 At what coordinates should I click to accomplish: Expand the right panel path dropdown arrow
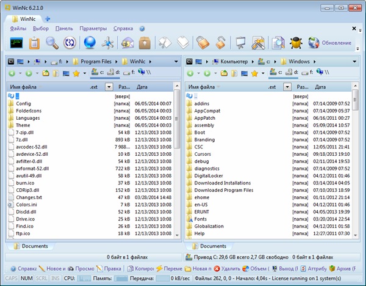click(x=356, y=62)
